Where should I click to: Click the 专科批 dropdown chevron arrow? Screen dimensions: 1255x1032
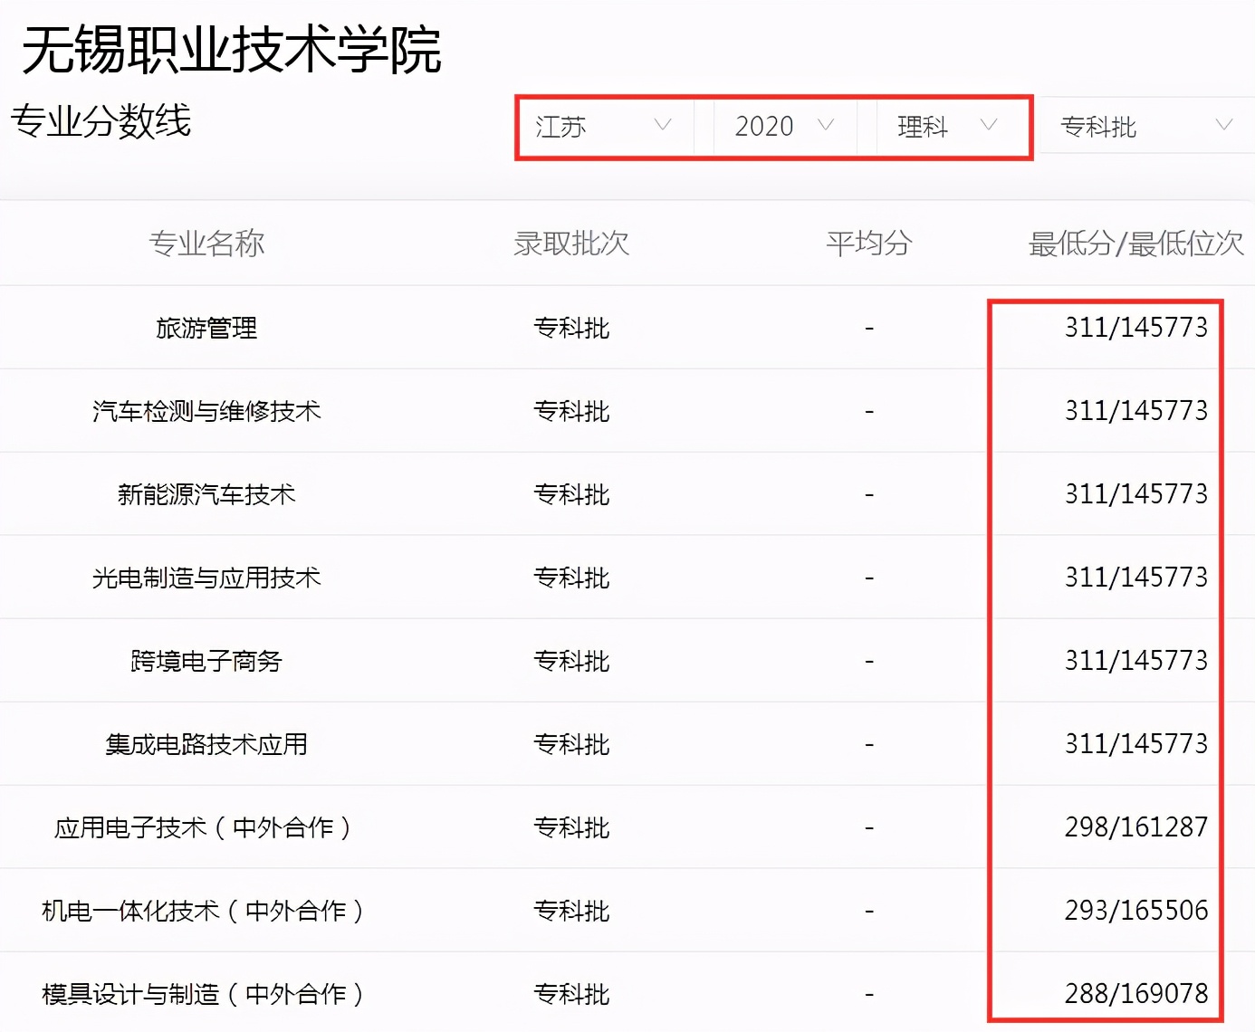pyautogui.click(x=1224, y=126)
